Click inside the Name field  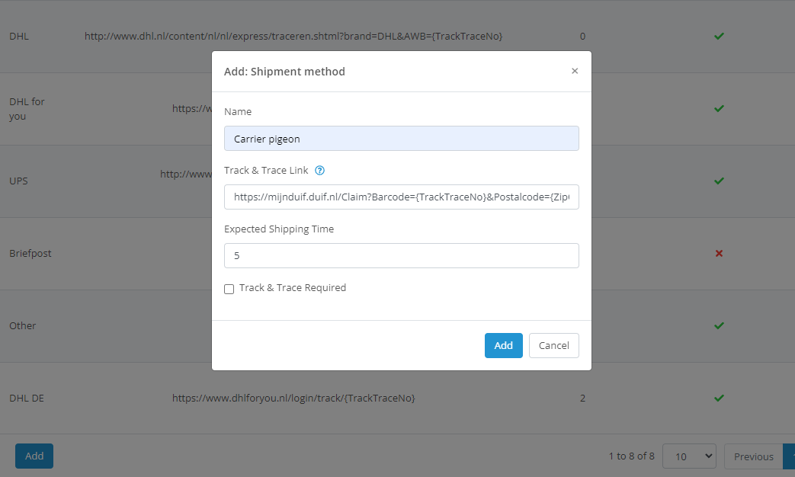click(401, 138)
